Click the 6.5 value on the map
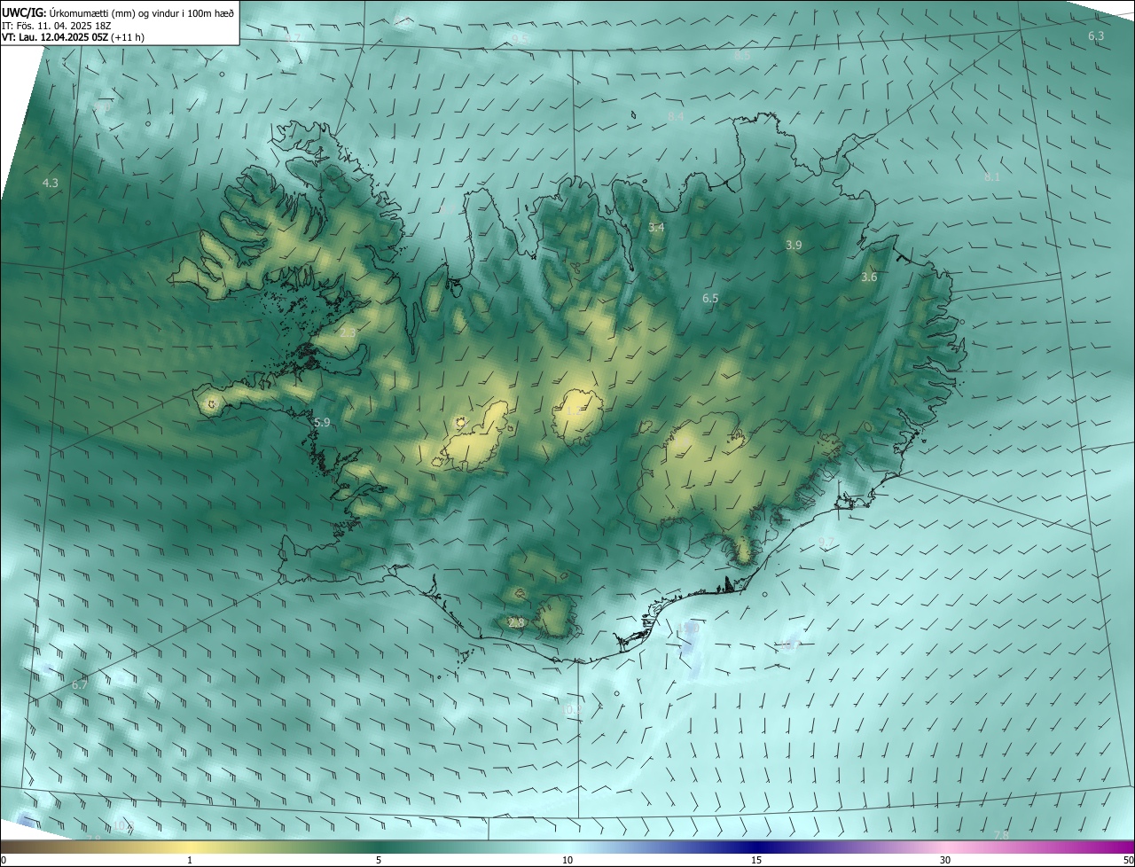Screen dimensions: 1135x867 click(x=710, y=299)
